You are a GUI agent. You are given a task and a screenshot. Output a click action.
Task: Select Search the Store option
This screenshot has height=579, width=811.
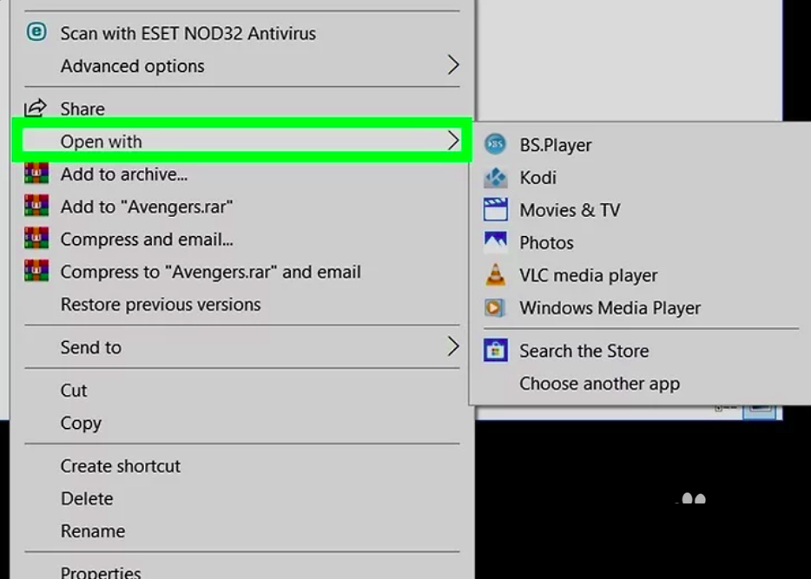pos(642,351)
